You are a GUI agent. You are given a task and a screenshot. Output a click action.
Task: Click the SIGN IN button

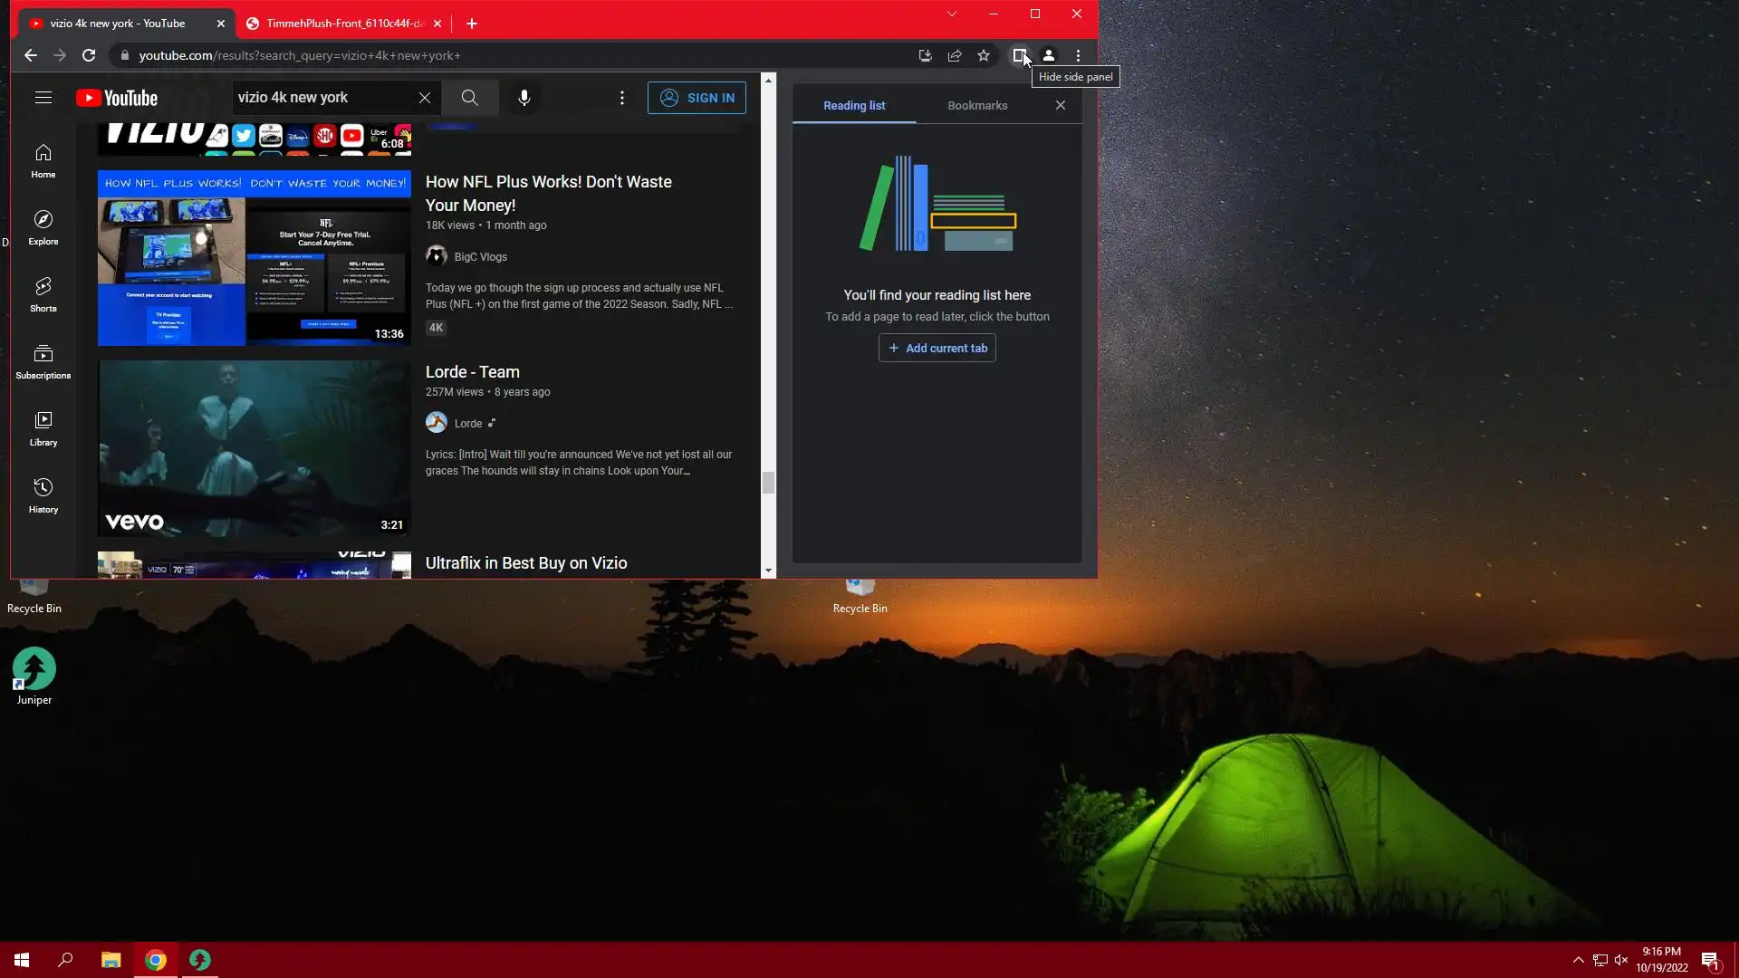click(x=697, y=98)
